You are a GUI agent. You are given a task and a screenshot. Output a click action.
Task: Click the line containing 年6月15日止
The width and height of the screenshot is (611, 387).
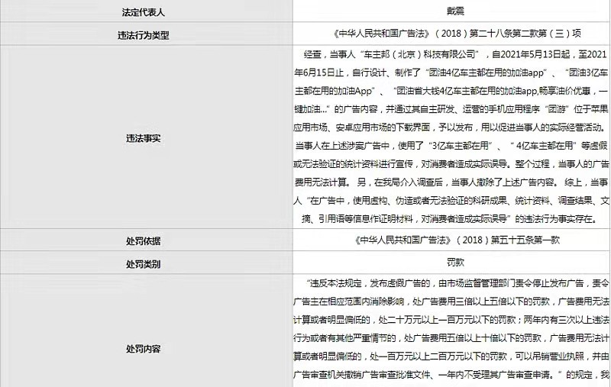[x=451, y=73]
